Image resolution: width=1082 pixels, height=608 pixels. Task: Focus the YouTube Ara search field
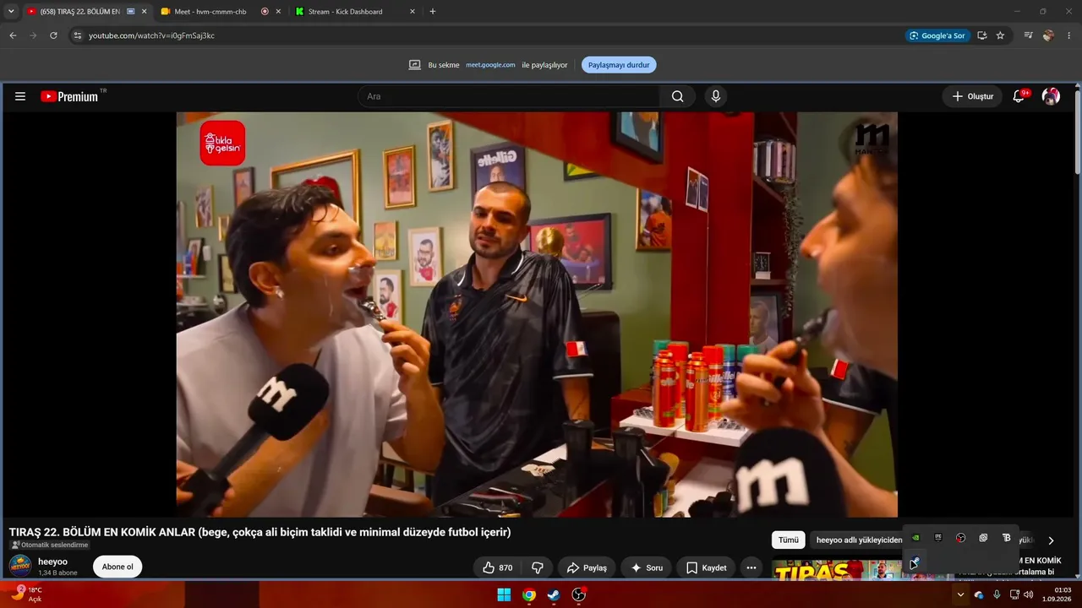click(509, 96)
